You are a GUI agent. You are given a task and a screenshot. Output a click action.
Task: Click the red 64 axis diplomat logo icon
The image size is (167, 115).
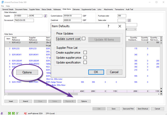click(25, 113)
